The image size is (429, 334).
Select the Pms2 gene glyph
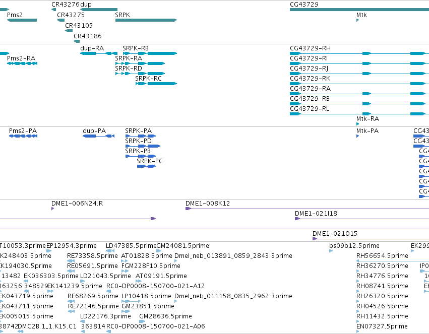[22, 20]
